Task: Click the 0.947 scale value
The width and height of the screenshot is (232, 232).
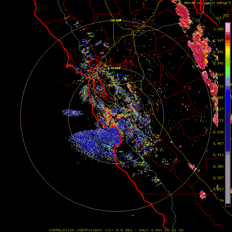Action: (218, 40)
